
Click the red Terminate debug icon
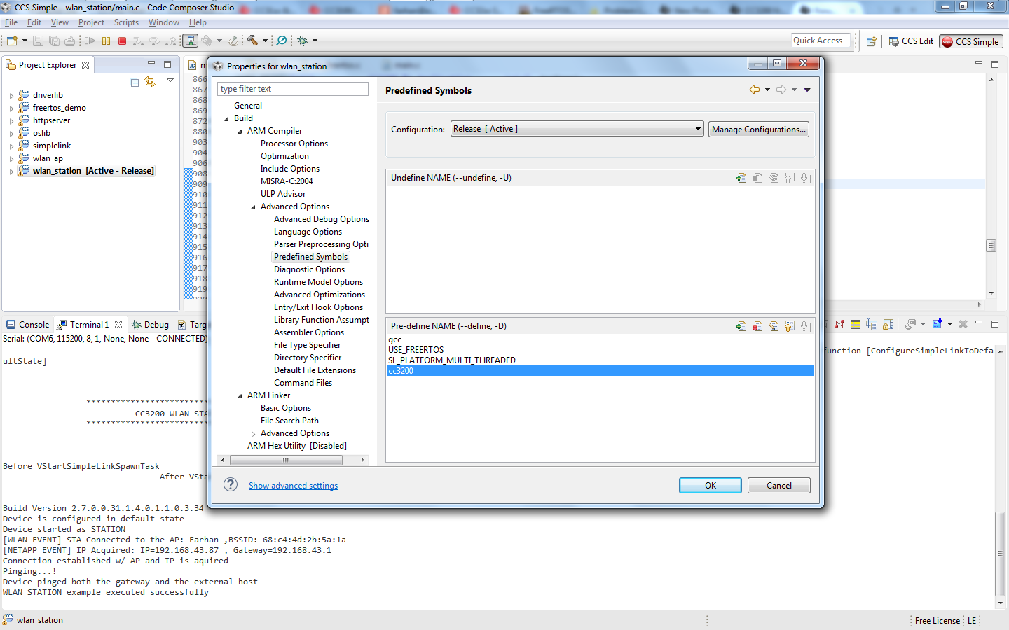[122, 41]
